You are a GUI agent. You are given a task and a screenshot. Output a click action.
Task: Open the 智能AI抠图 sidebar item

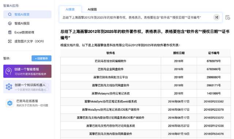[27, 23]
